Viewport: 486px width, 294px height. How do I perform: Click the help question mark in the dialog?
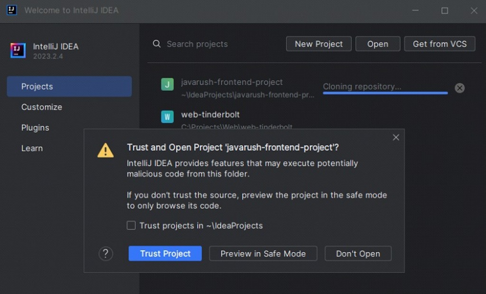click(x=105, y=254)
